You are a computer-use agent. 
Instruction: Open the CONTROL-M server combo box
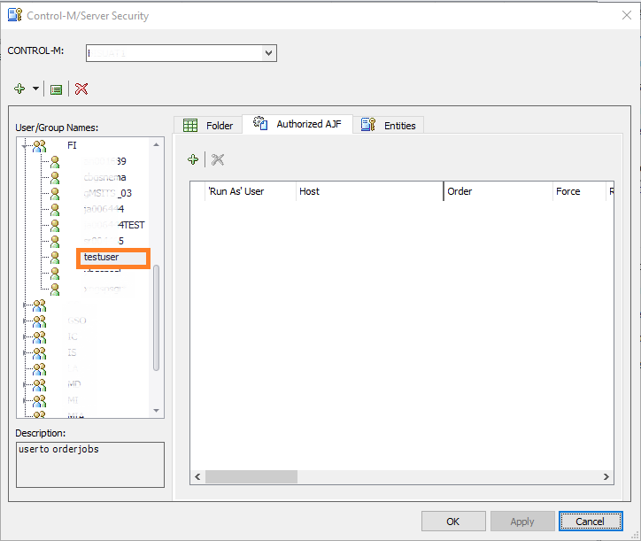tap(181, 53)
